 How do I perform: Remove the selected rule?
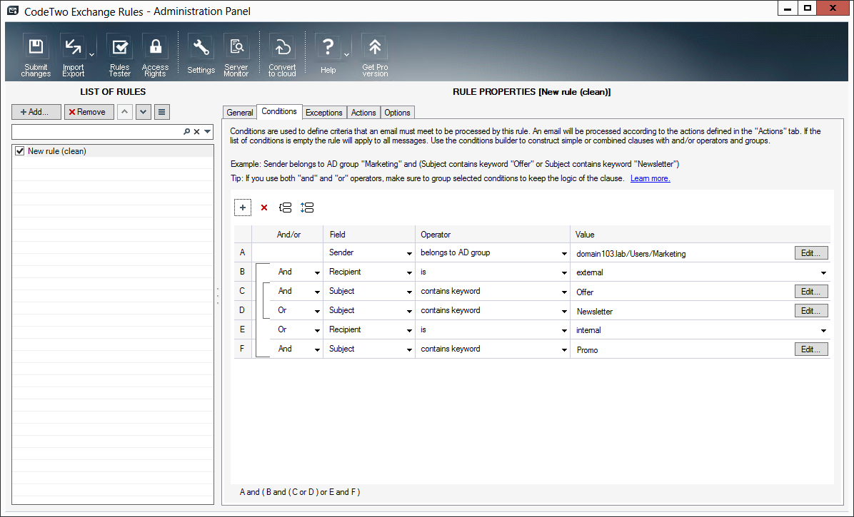[89, 112]
